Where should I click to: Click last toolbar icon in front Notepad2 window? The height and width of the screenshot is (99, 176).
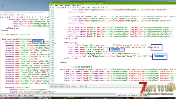(x=106, y=7)
